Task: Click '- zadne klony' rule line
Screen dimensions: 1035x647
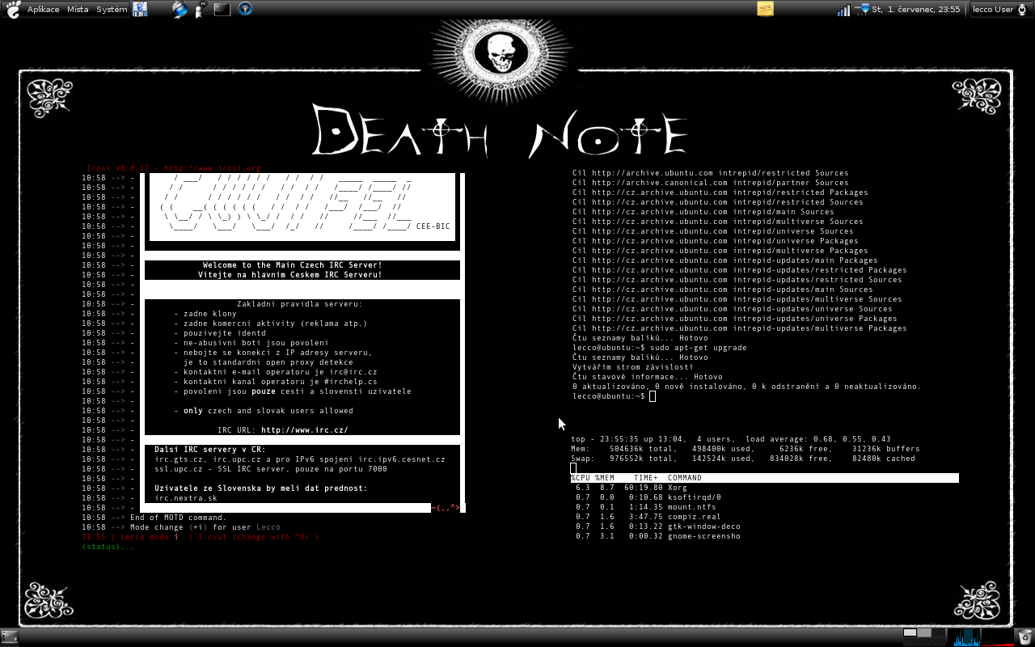Action: point(205,314)
